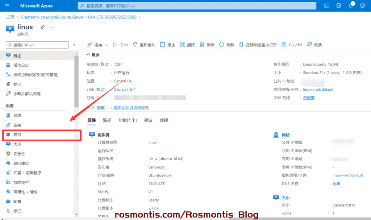Select 概述 in the sidebar
The height and width of the screenshot is (220, 371).
(x=38, y=56)
